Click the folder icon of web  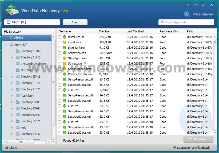18,127
